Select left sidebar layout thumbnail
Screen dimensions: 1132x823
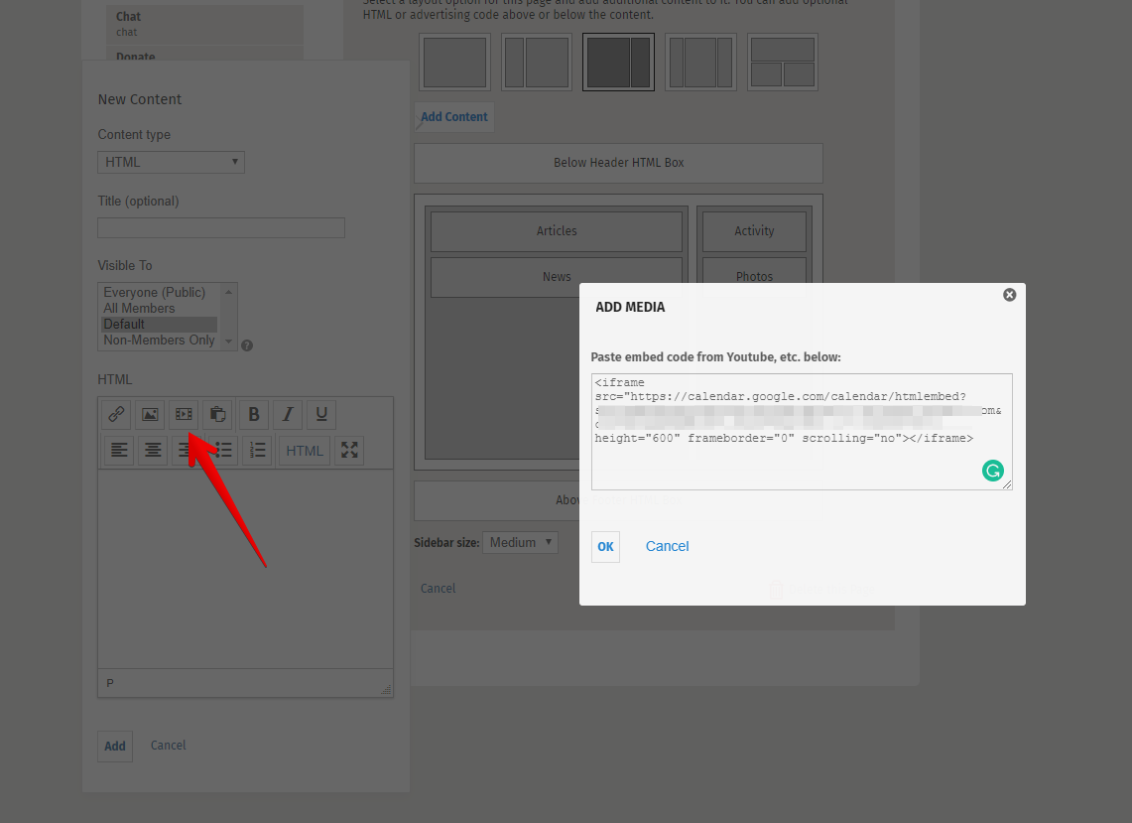tap(537, 63)
